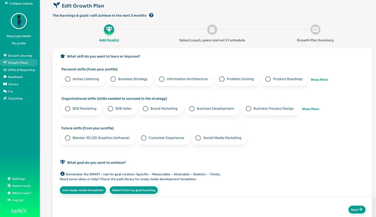Click the Add Goal(s) diamond step icon
This screenshot has width=376, height=217.
pos(109,30)
